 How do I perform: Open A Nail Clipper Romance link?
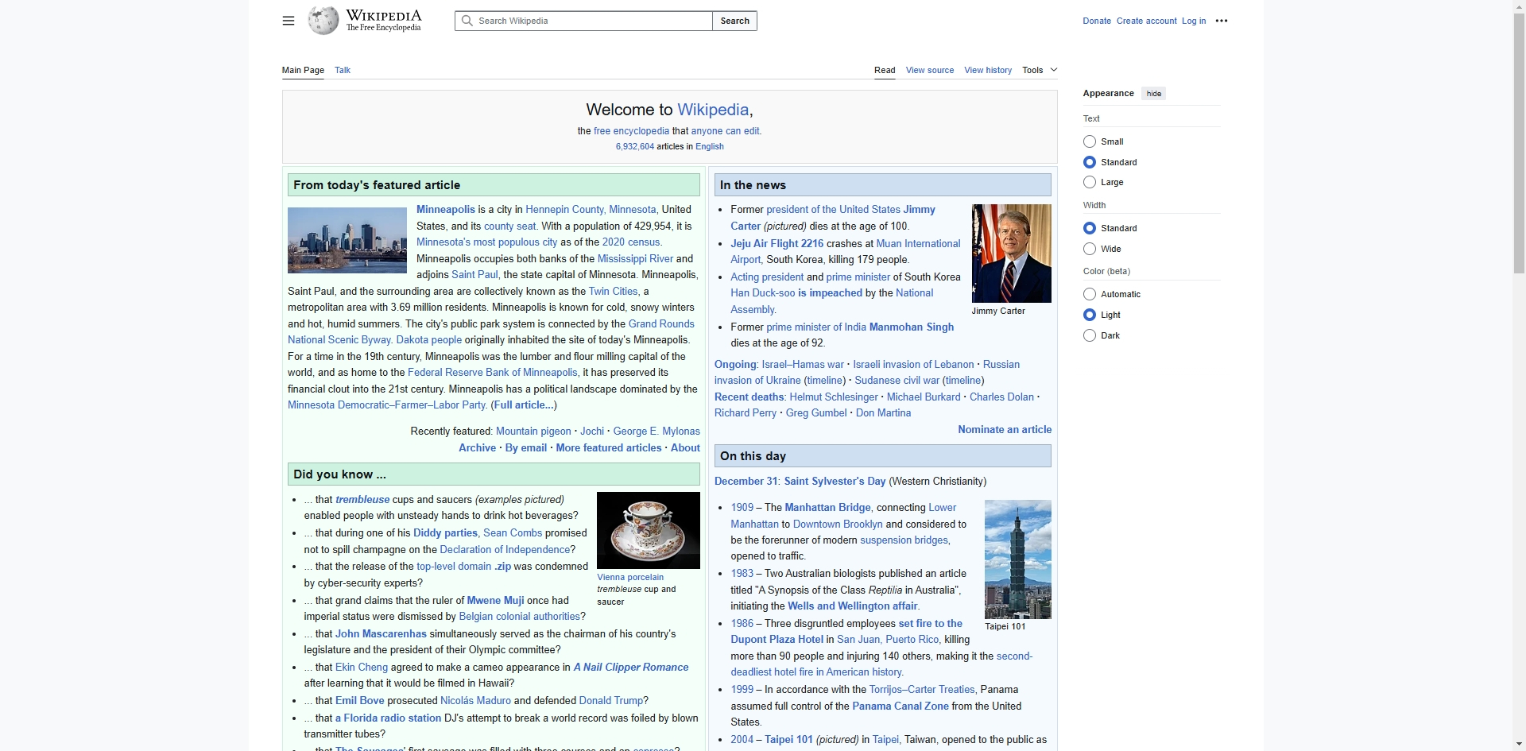[631, 668]
